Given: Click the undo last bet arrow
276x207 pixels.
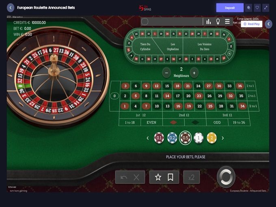Looking at the screenshot, I should [124, 177].
